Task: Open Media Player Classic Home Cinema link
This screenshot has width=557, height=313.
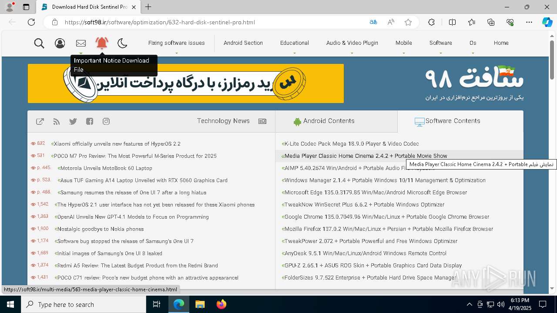Action: tap(366, 156)
